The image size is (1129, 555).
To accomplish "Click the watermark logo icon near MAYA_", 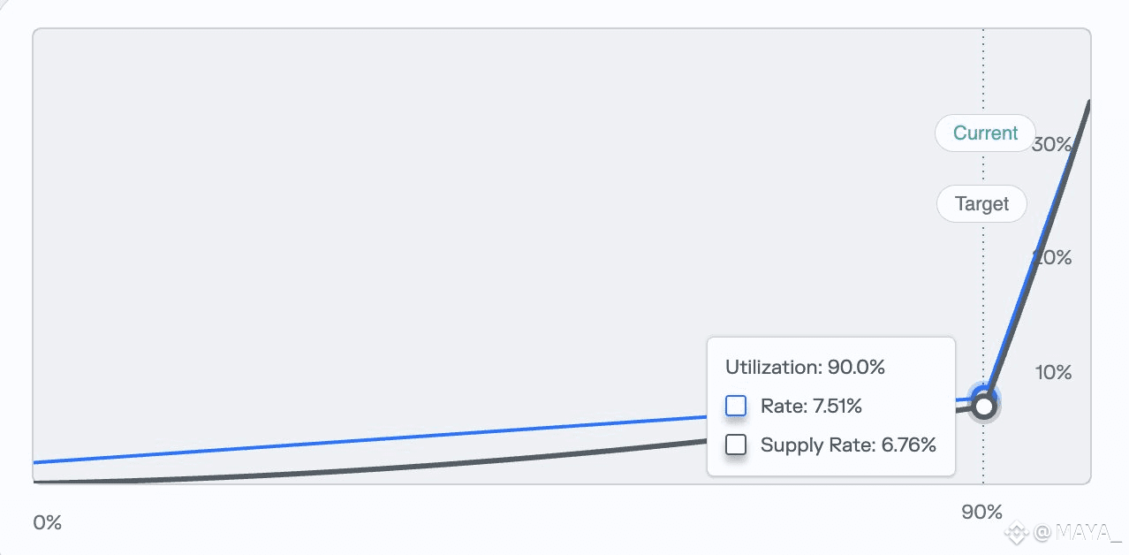I will (1016, 532).
